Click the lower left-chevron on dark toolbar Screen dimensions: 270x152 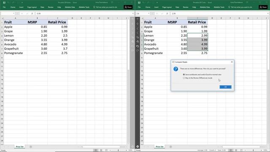click(138, 33)
